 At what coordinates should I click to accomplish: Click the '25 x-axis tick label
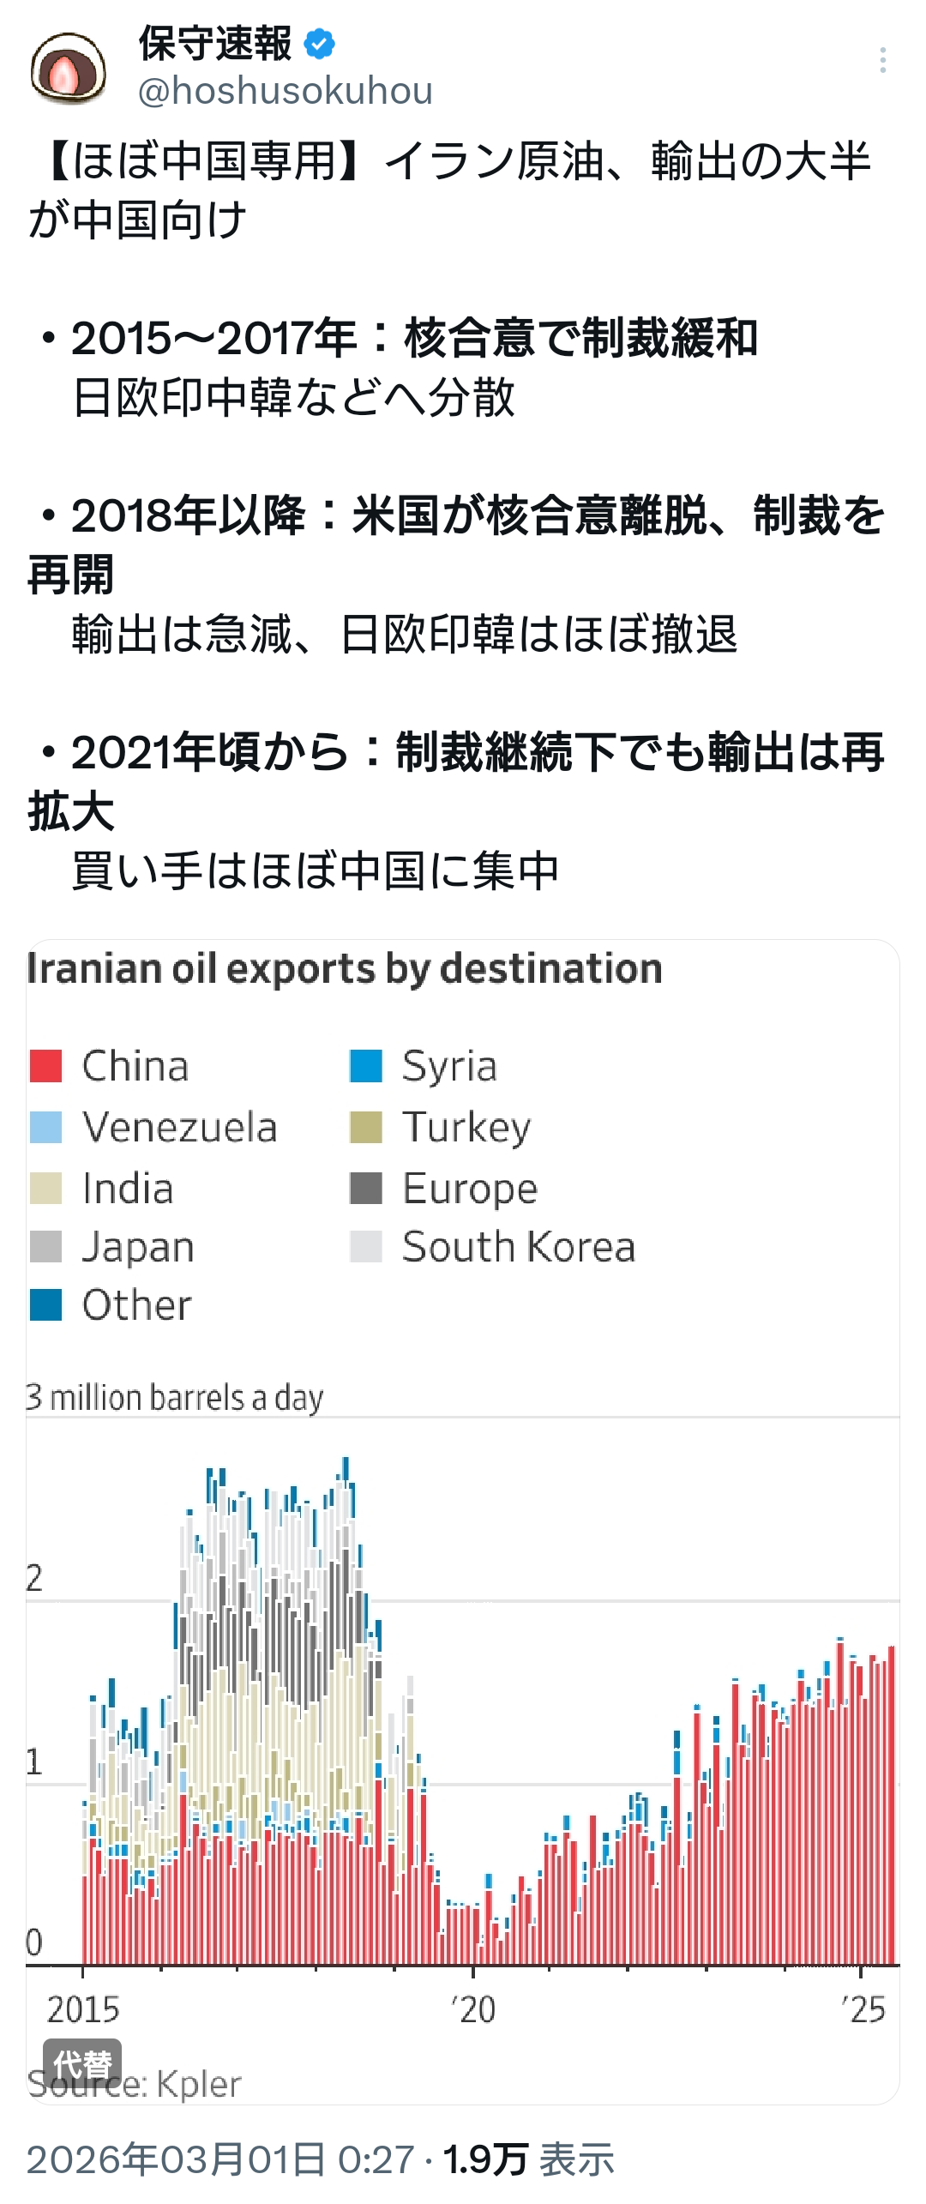[x=863, y=2009]
